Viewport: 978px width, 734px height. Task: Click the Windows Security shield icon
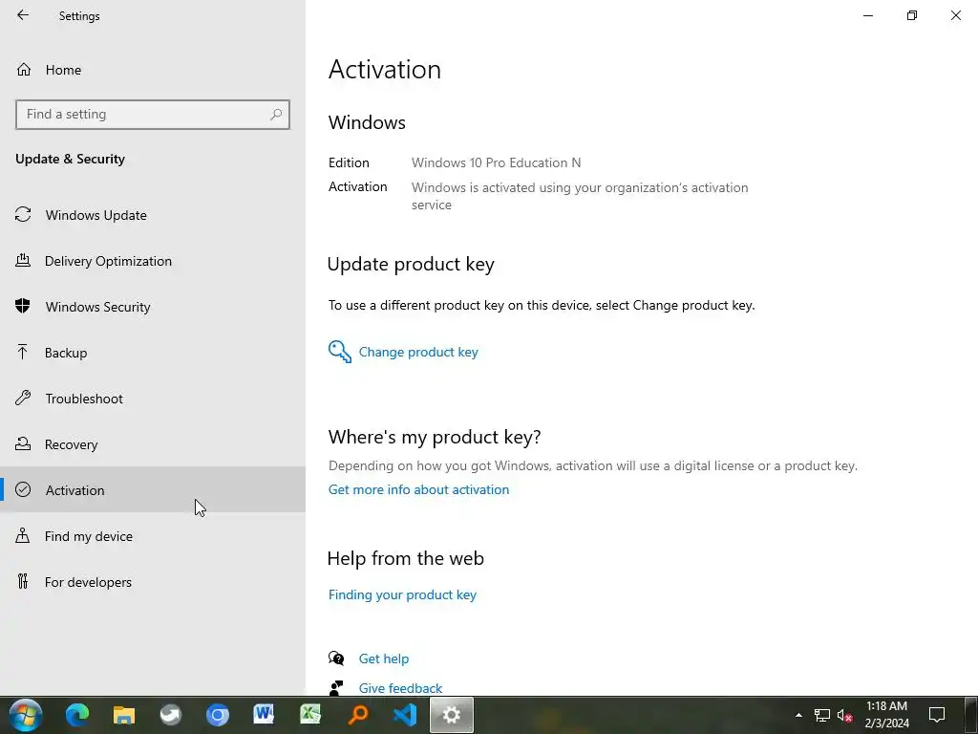pyautogui.click(x=23, y=306)
